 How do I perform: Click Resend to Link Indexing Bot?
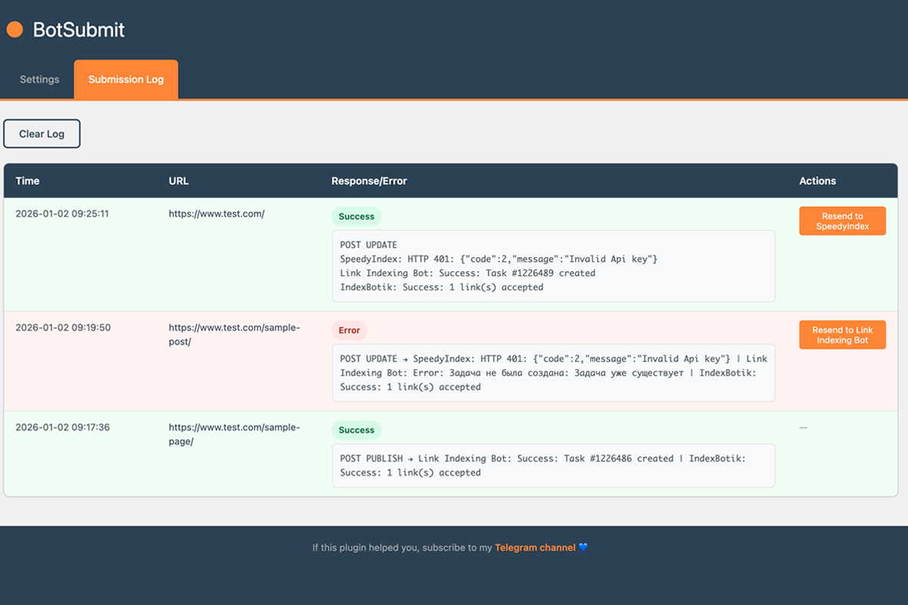[x=842, y=334]
